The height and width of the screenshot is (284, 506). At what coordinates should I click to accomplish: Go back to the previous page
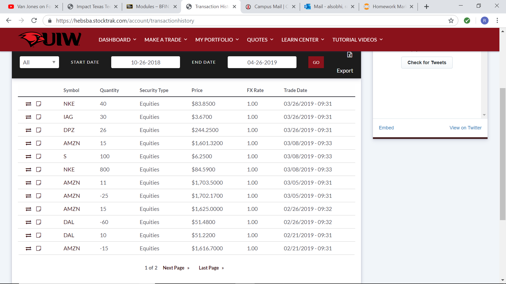pyautogui.click(x=9, y=21)
